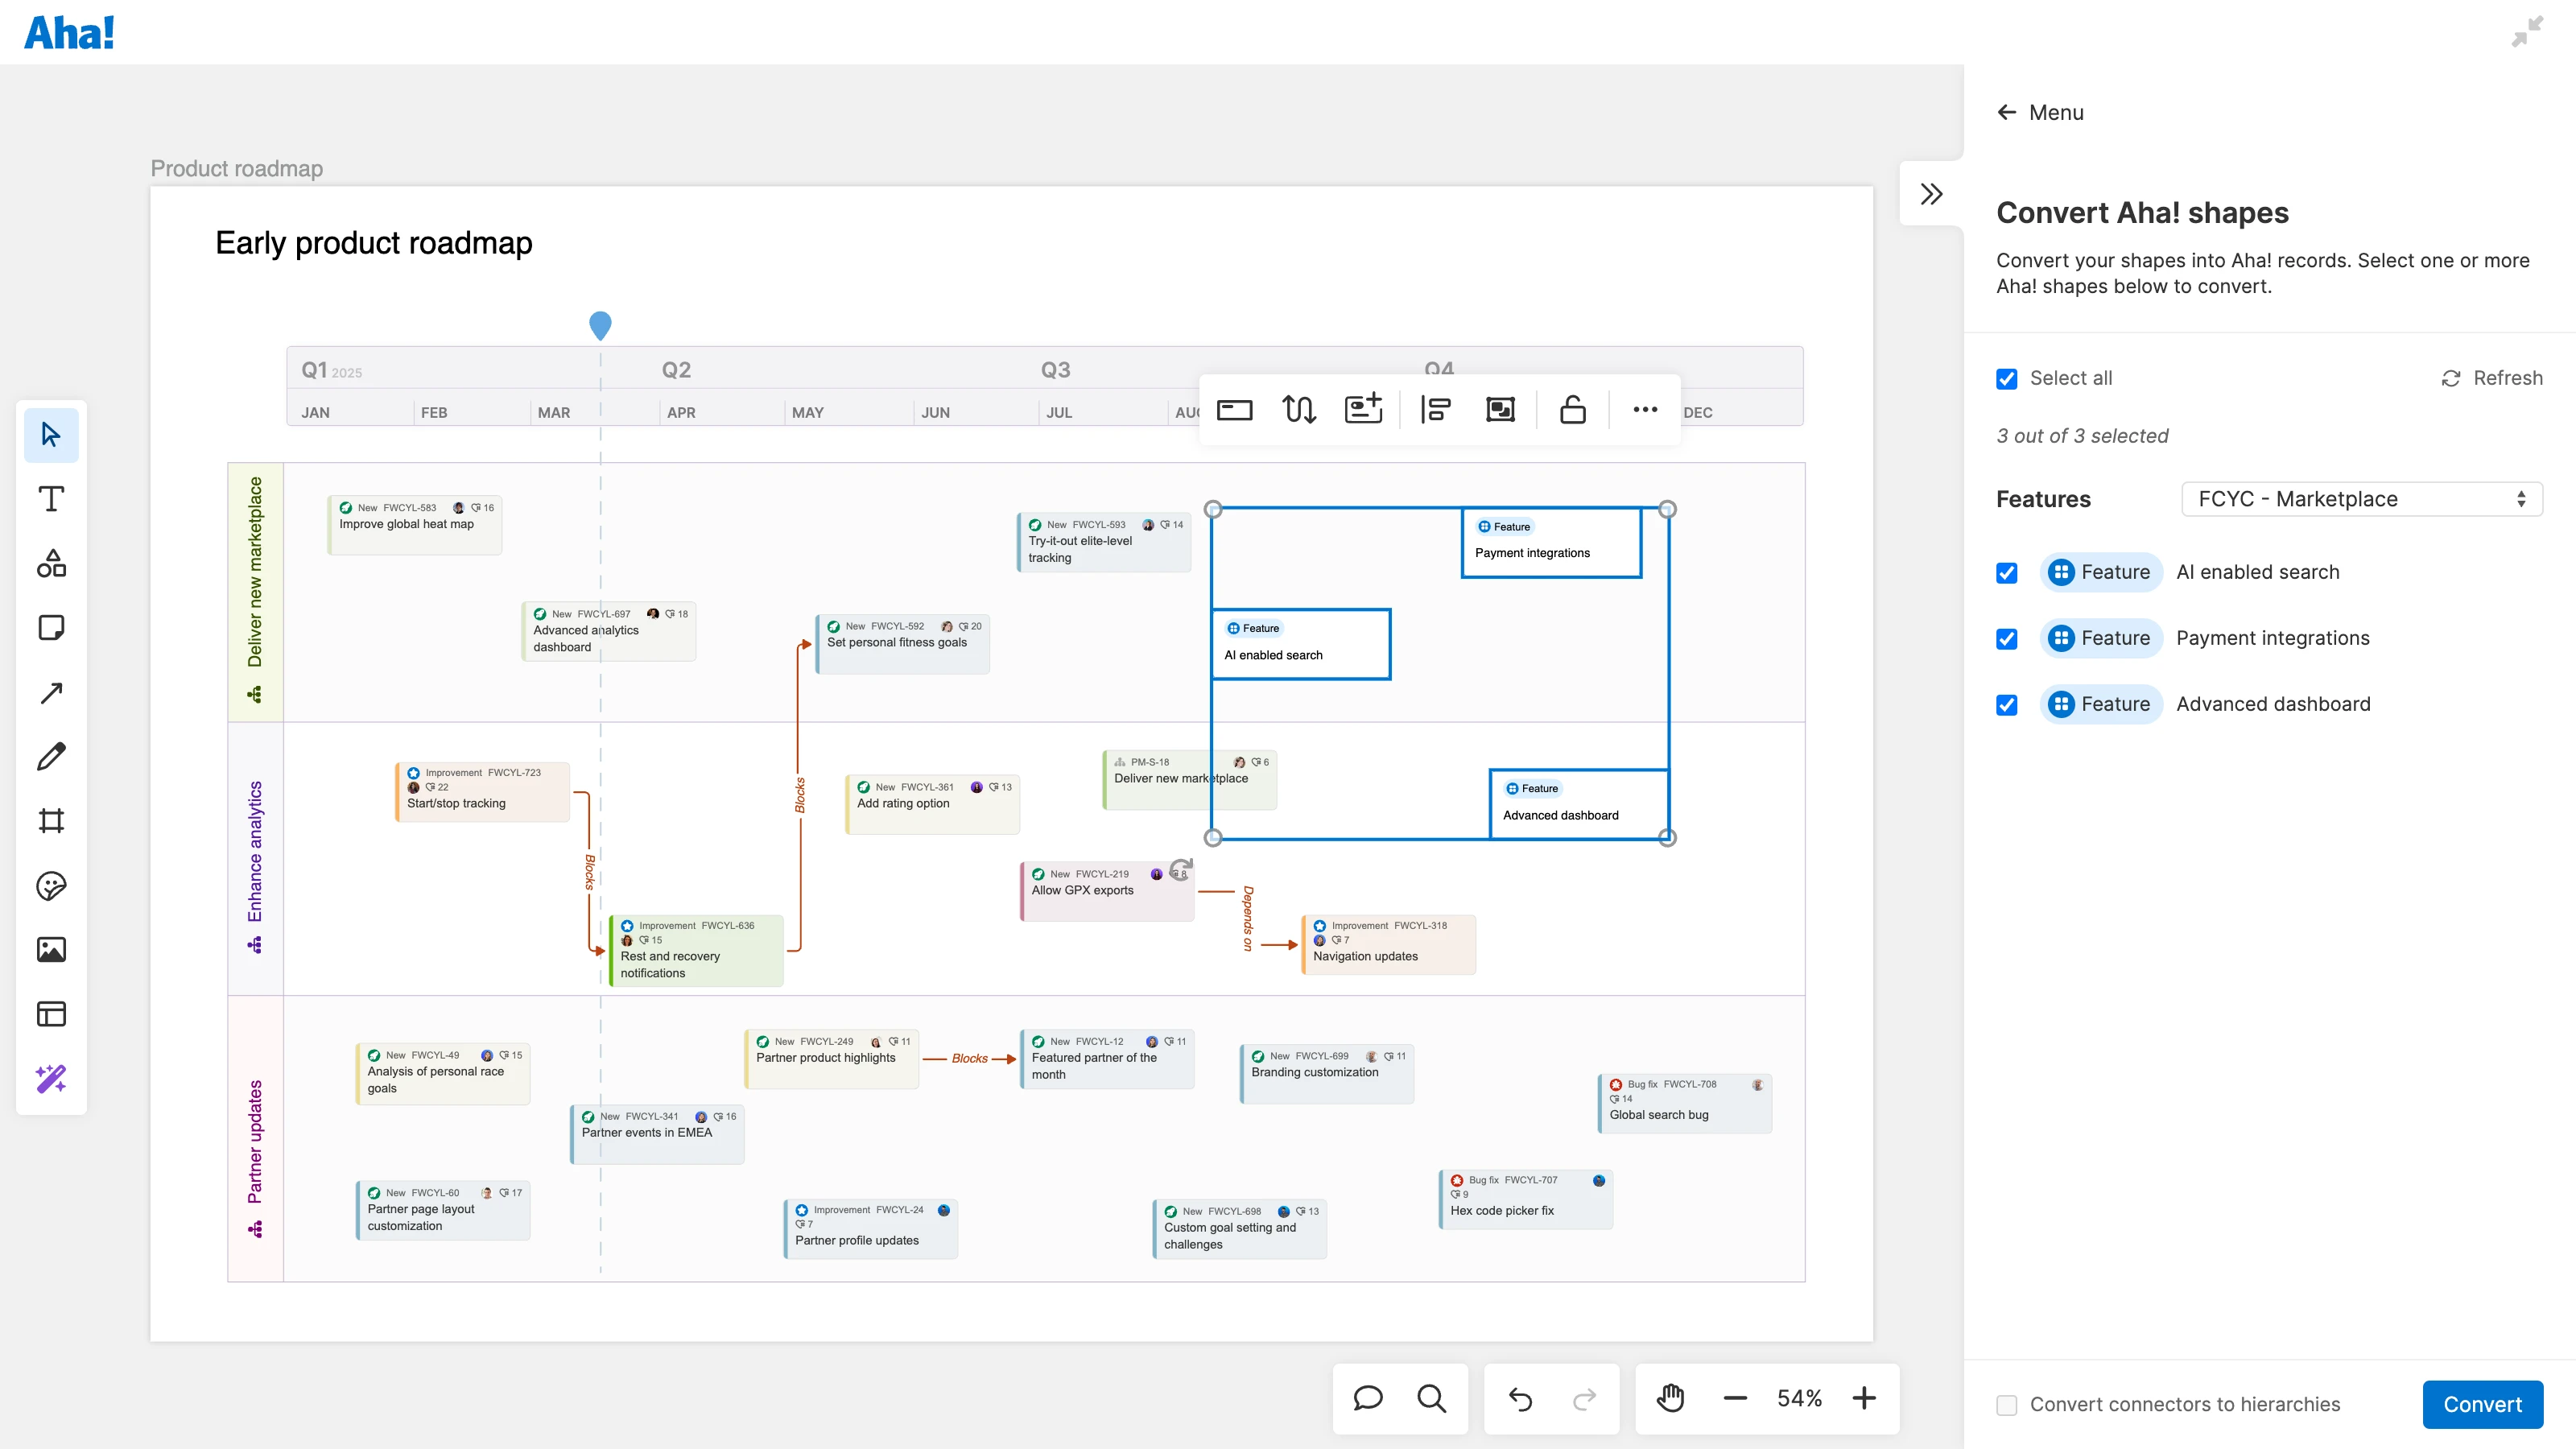Pick the Sticky note tool

pyautogui.click(x=51, y=628)
